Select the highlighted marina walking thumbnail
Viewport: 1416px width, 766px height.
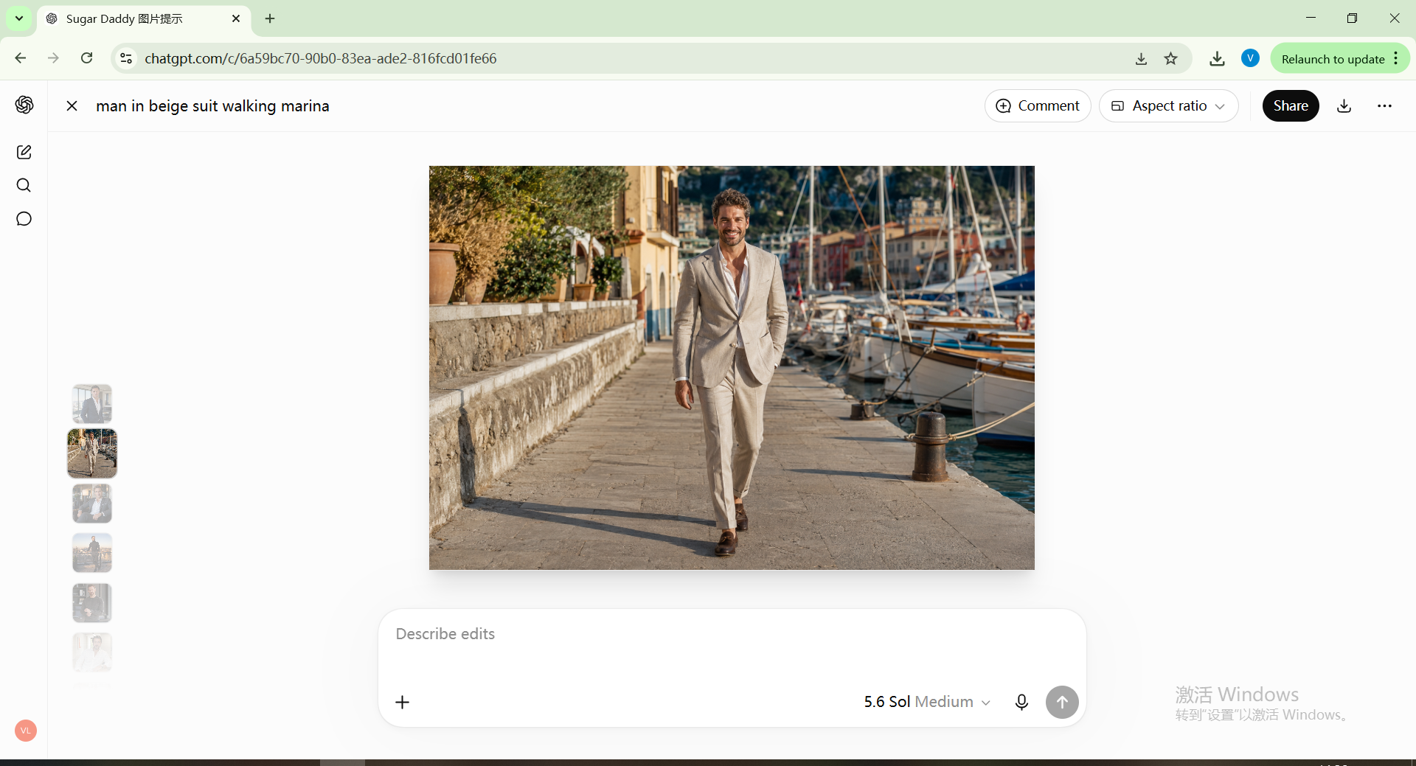(92, 453)
